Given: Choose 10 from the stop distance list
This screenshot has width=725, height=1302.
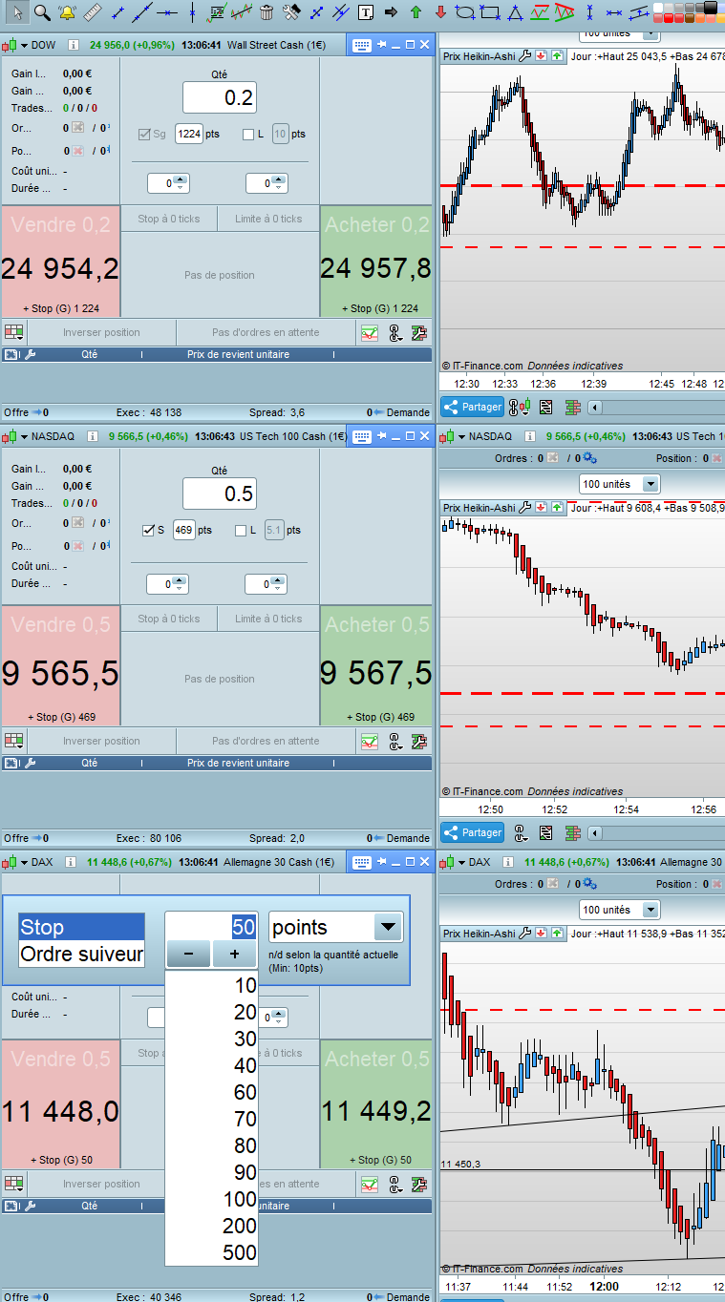Looking at the screenshot, I should coord(211,985).
